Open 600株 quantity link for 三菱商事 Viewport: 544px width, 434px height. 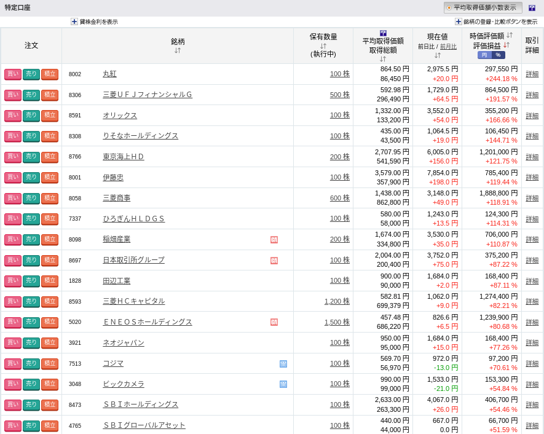tap(340, 198)
